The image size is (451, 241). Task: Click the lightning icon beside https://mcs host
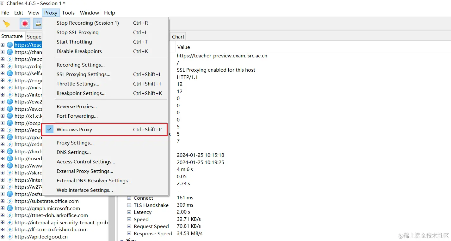[10, 87]
